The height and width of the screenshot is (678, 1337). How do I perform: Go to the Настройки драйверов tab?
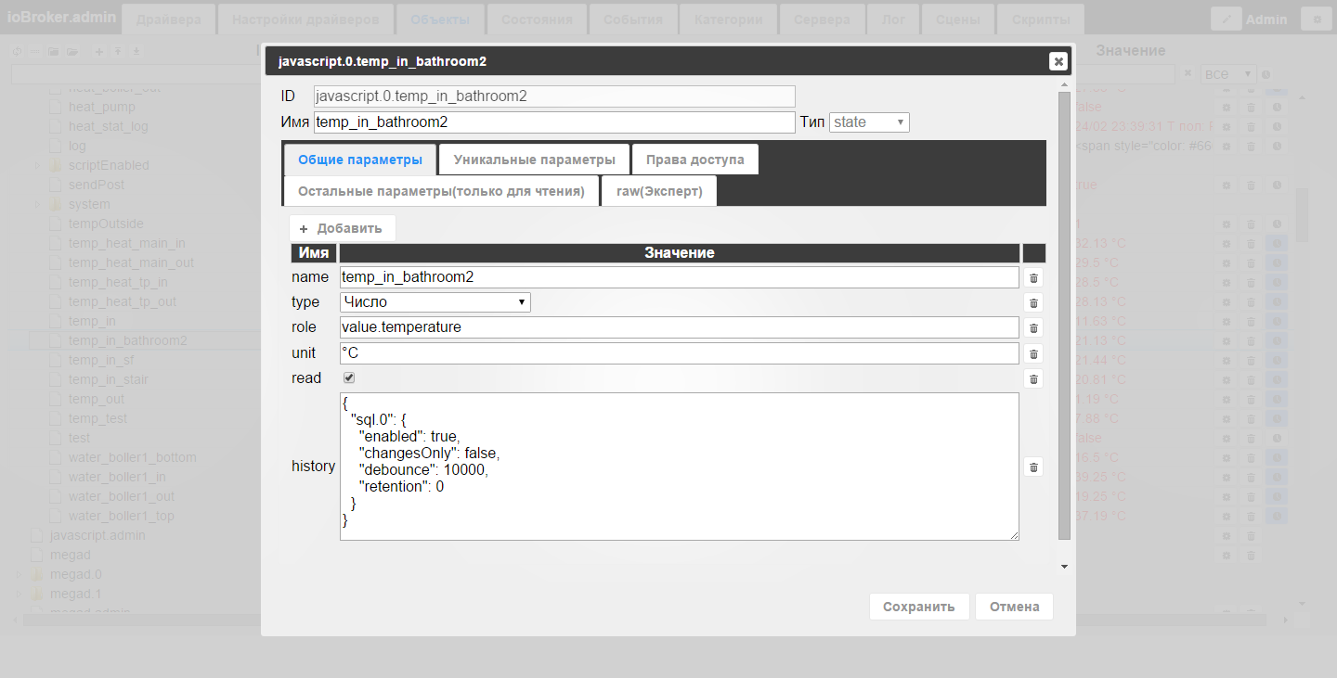[305, 19]
